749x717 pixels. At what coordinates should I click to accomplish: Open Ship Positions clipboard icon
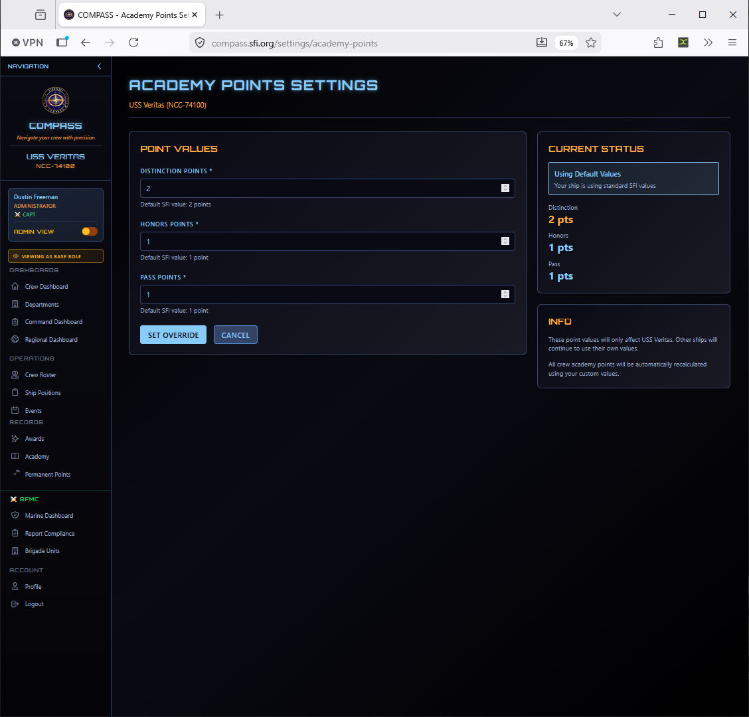click(15, 392)
